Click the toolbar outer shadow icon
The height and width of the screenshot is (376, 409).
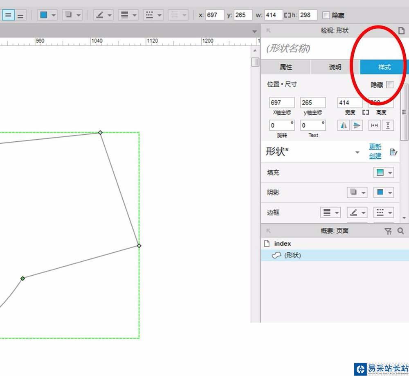click(x=68, y=14)
